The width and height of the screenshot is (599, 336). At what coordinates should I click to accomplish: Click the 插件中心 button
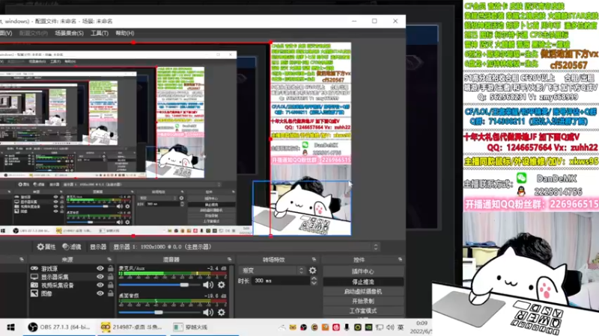(x=363, y=272)
